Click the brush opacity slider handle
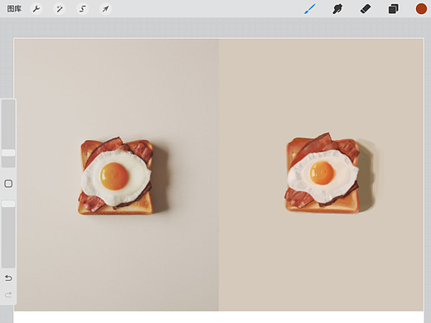431x323 pixels. (x=8, y=204)
